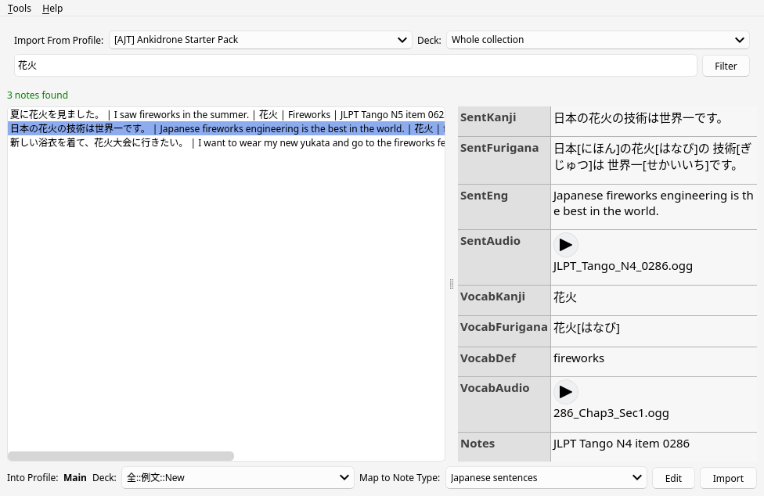Open the Help menu
Image resolution: width=764 pixels, height=496 pixels.
pos(52,8)
